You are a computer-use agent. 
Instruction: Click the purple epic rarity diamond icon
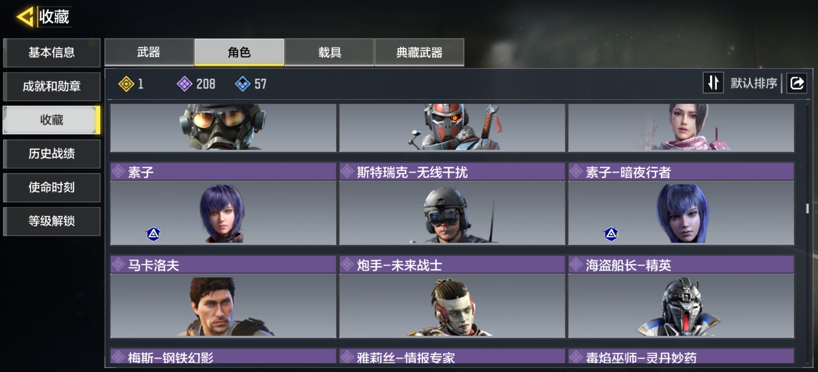[184, 84]
